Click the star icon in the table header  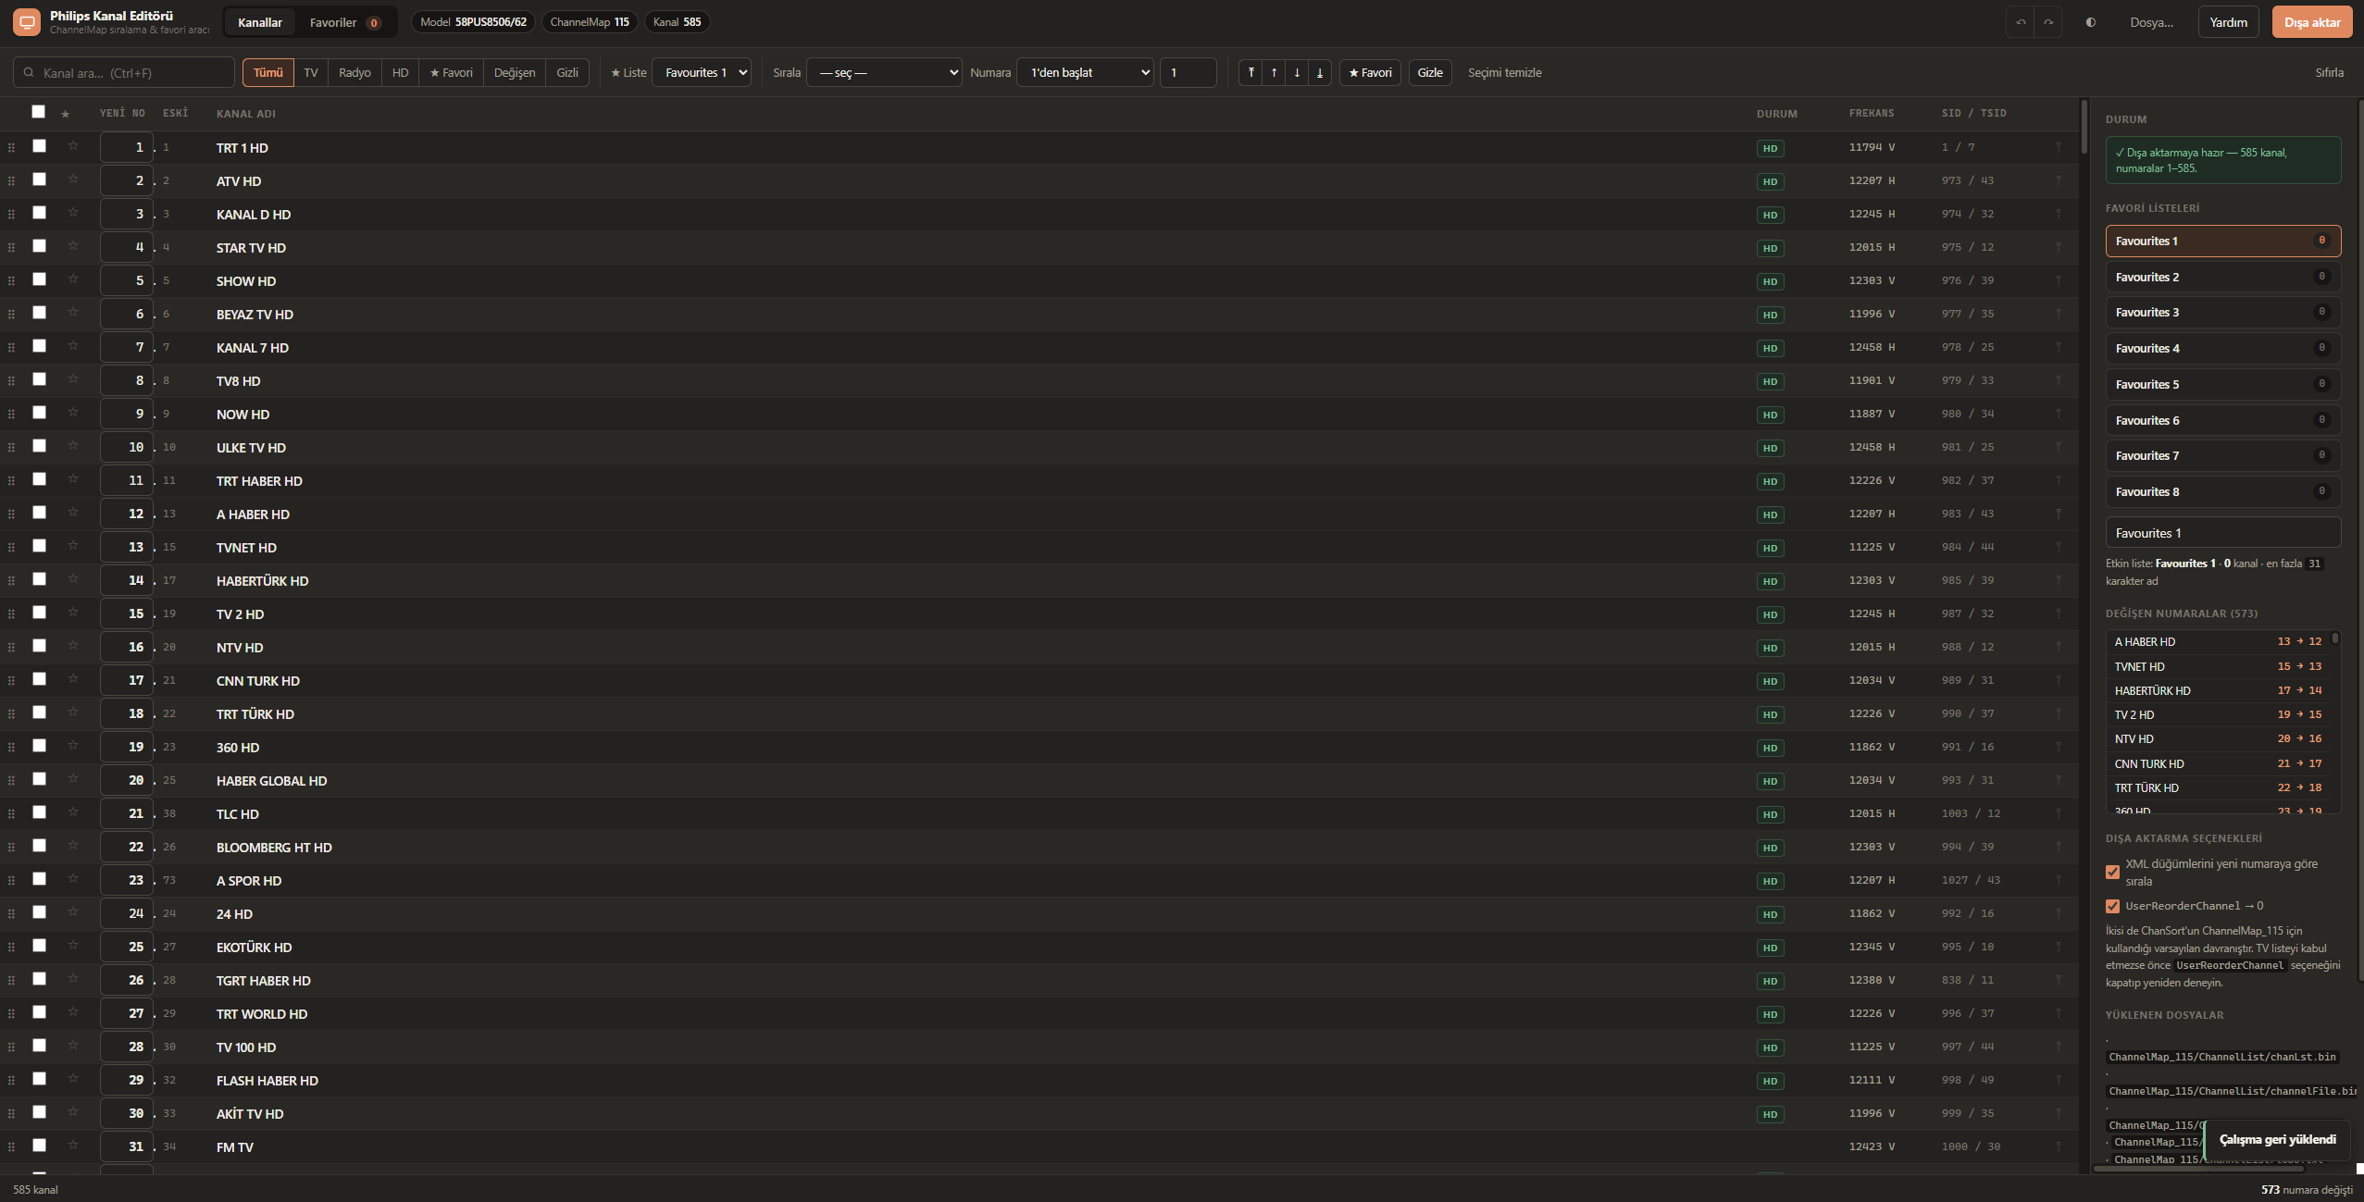[x=65, y=114]
